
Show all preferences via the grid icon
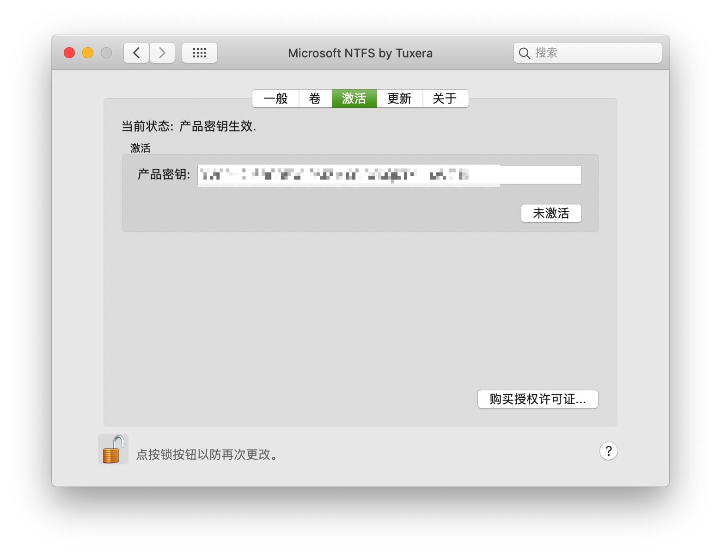tap(199, 53)
